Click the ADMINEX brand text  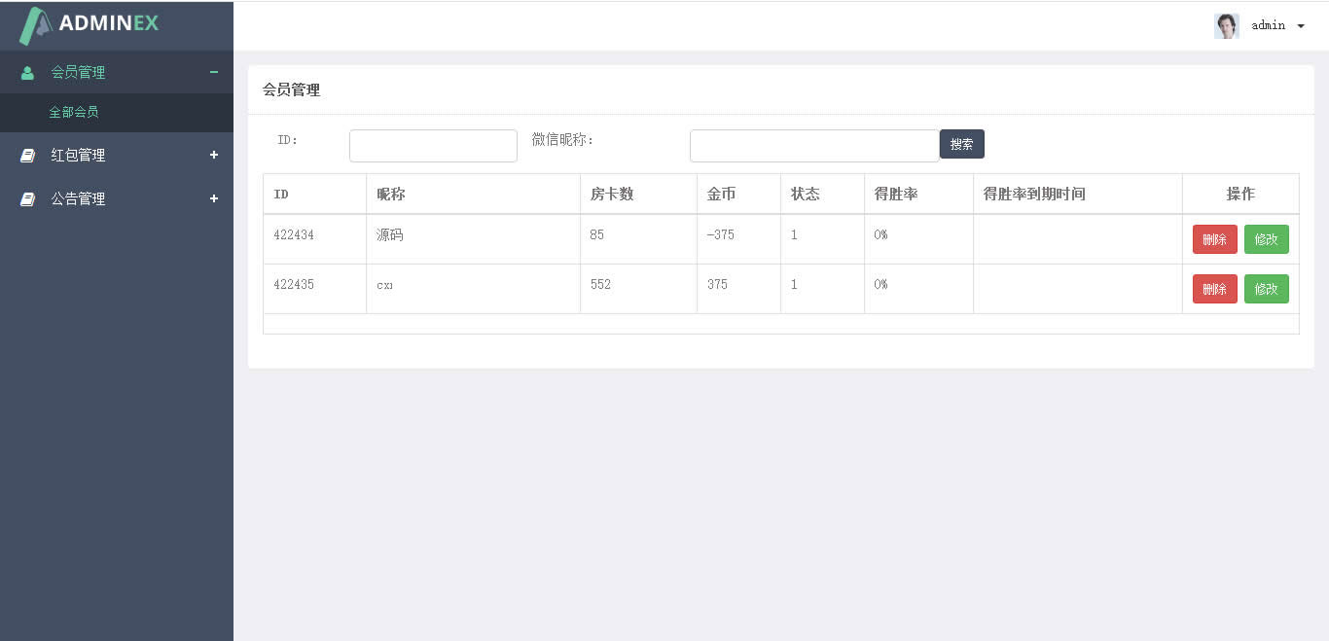pyautogui.click(x=109, y=23)
